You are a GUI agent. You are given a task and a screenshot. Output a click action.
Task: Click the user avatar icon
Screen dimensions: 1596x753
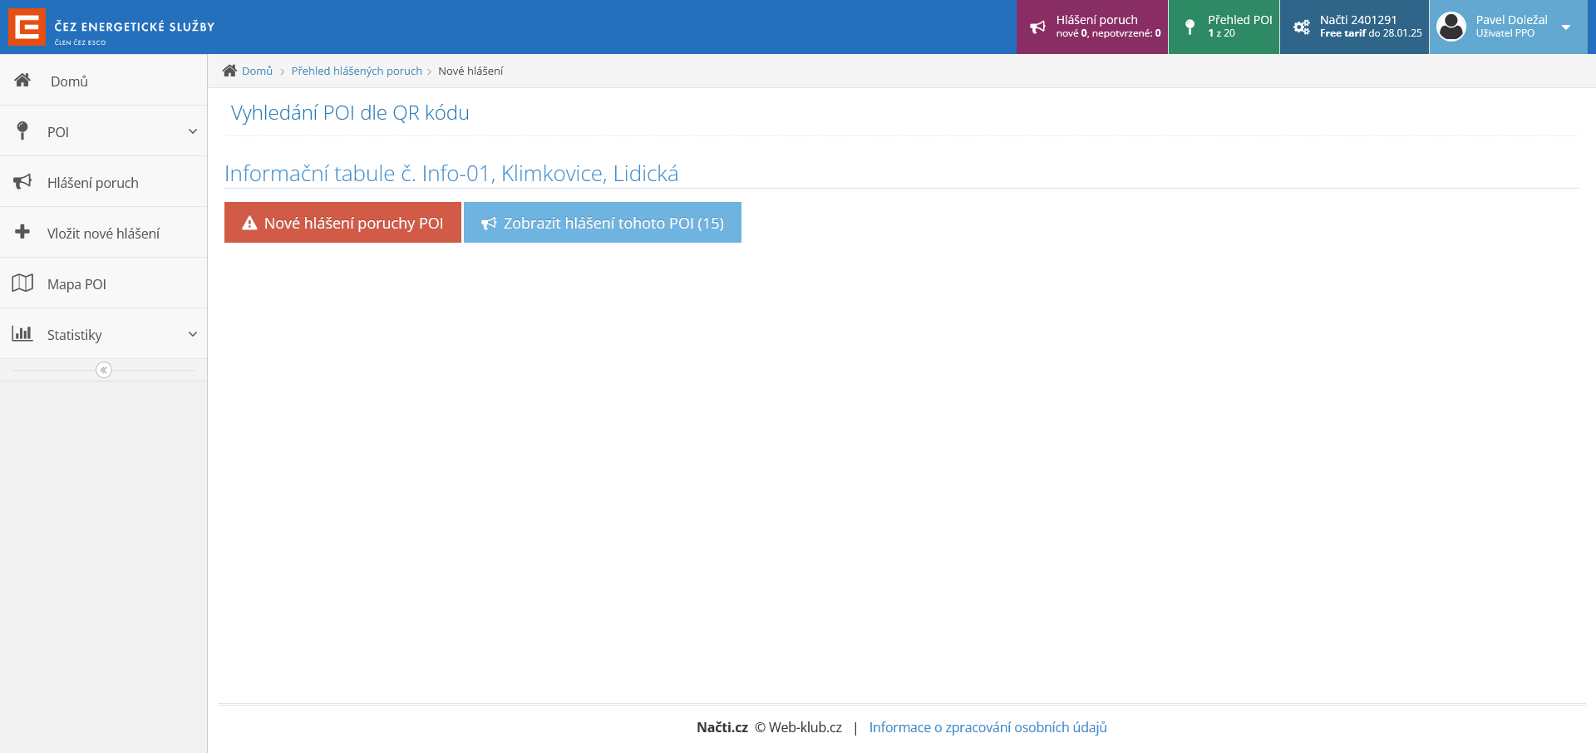click(x=1451, y=27)
